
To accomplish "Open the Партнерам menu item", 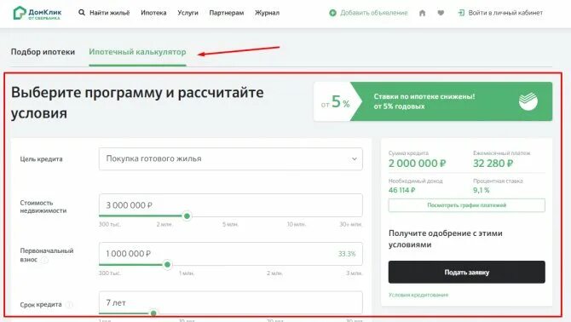I will point(227,13).
